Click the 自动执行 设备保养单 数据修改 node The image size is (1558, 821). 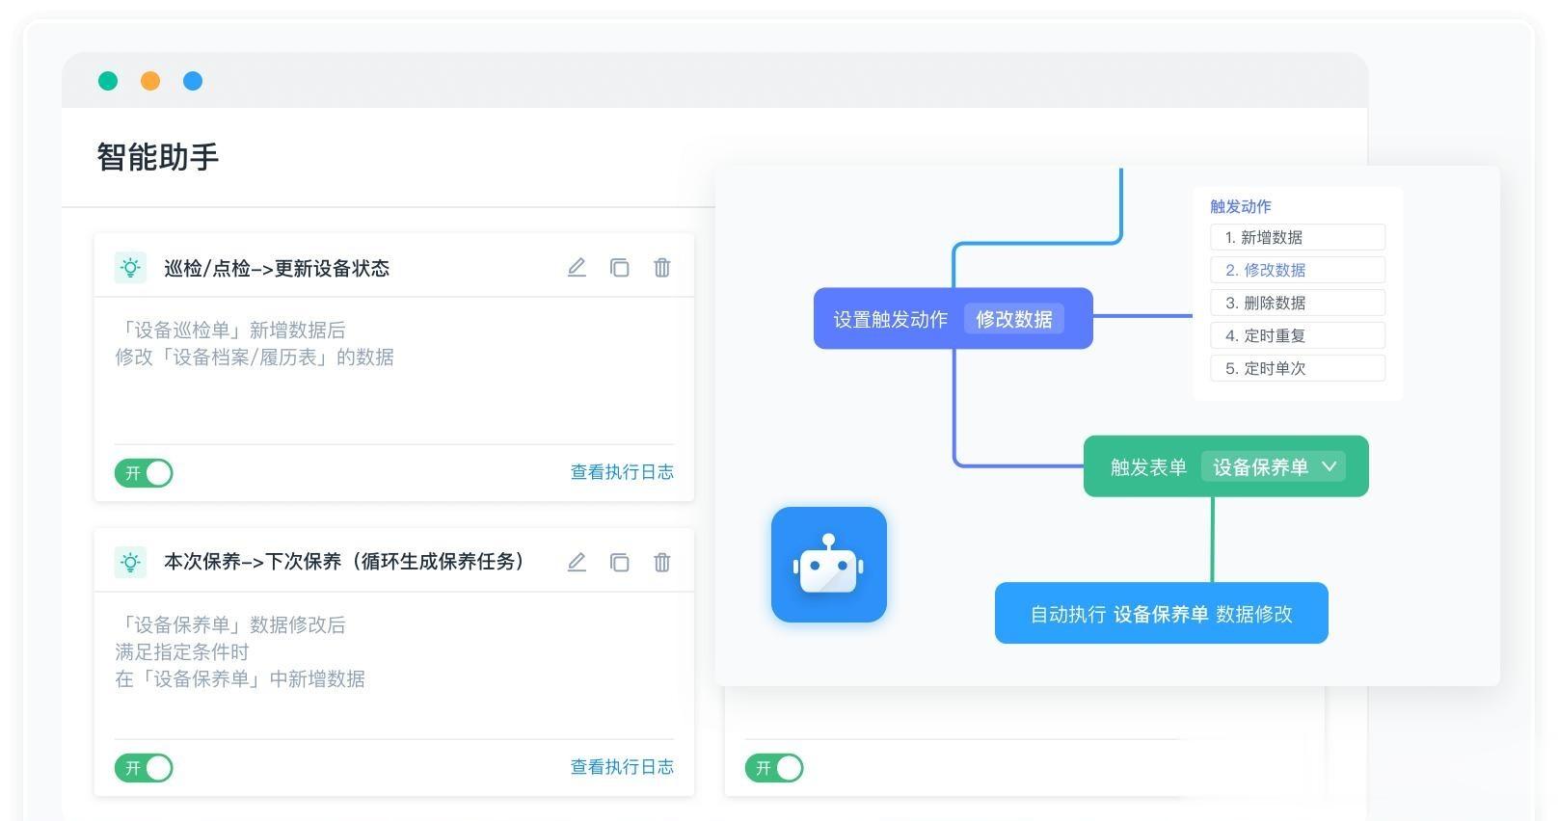coord(1162,613)
